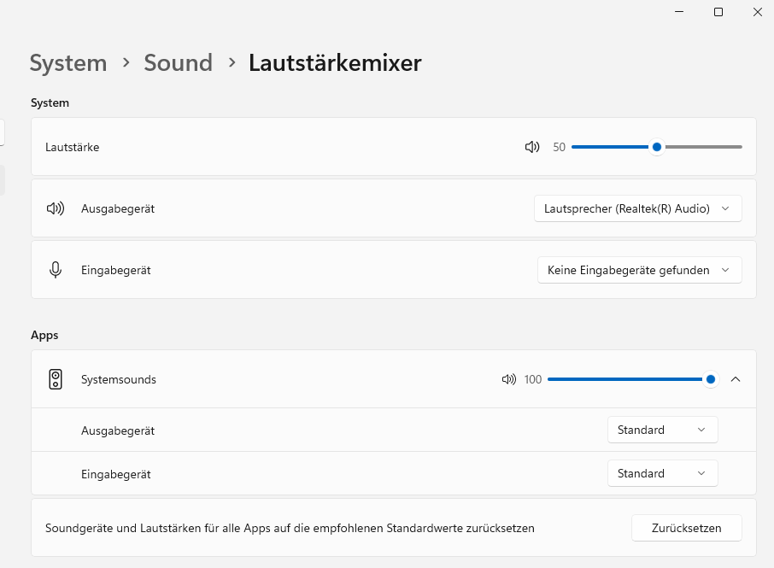
Task: Navigate to Sound breadcrumb
Action: 178,63
